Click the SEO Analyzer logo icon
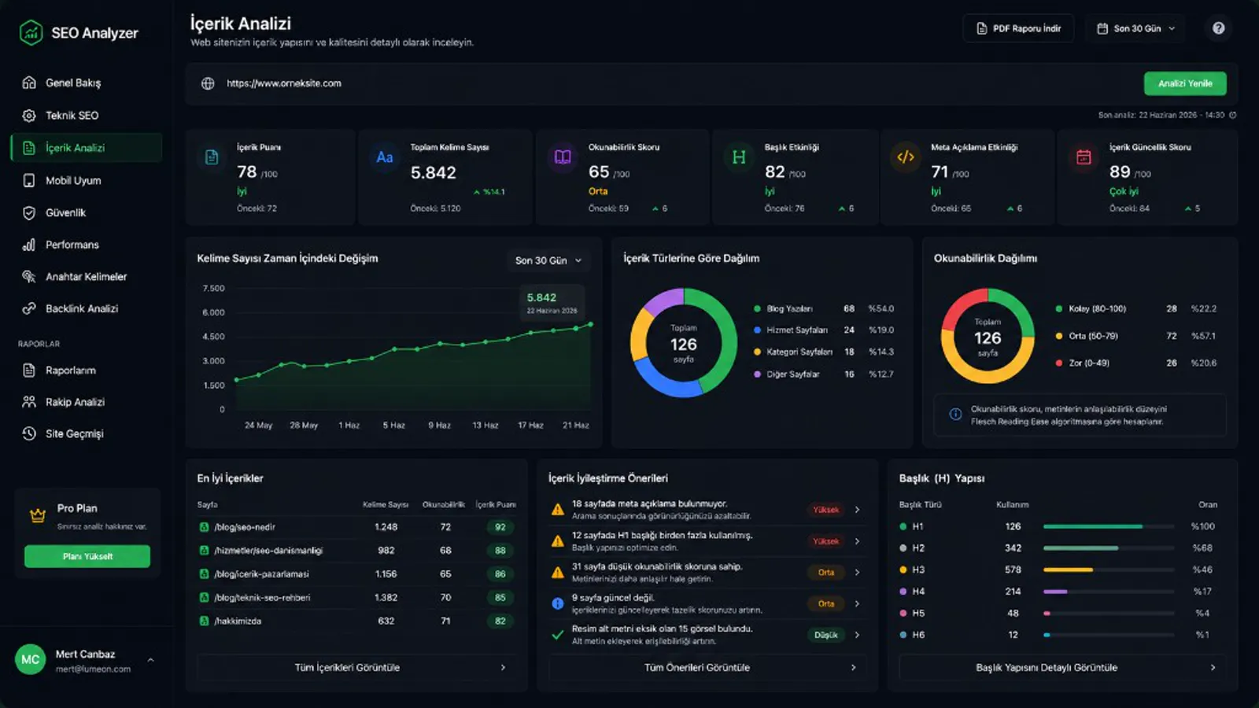1259x708 pixels. [31, 32]
